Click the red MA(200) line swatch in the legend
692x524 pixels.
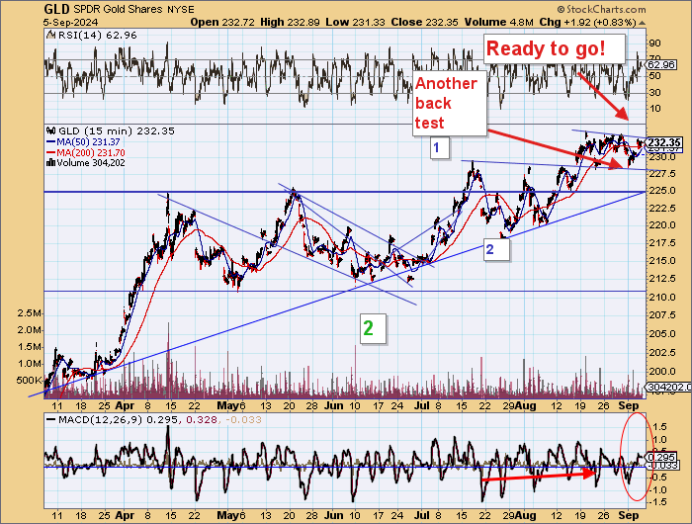(x=51, y=152)
